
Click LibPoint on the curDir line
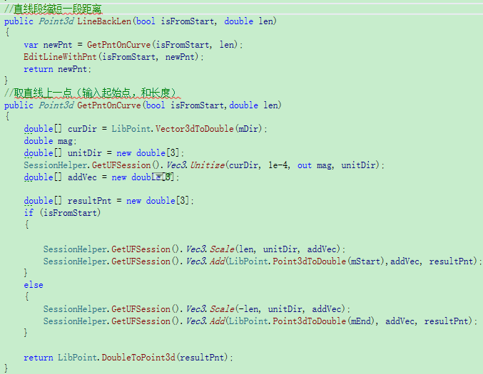[x=131, y=129]
